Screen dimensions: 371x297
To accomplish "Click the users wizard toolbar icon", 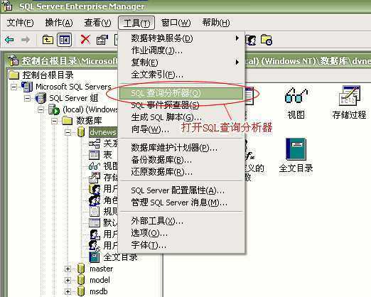I will click(251, 40).
